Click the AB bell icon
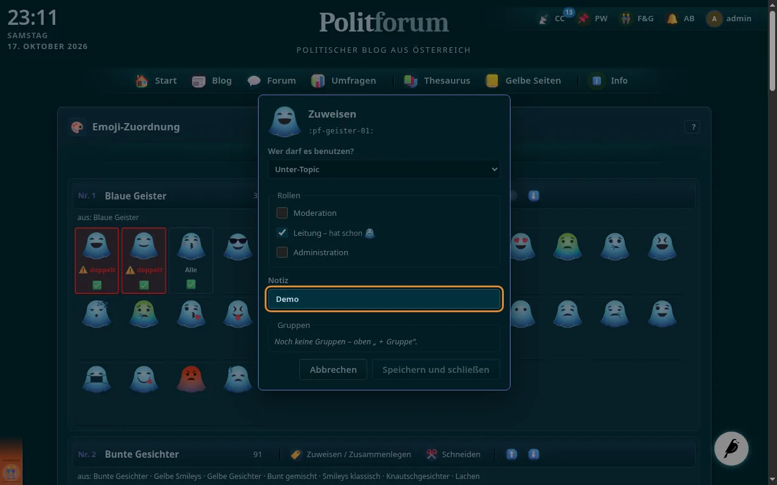777x485 pixels. [672, 19]
